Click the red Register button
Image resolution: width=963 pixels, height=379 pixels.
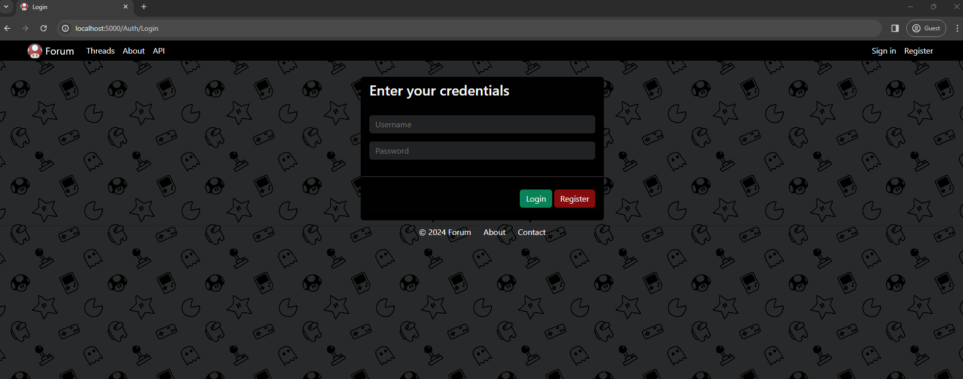[574, 199]
